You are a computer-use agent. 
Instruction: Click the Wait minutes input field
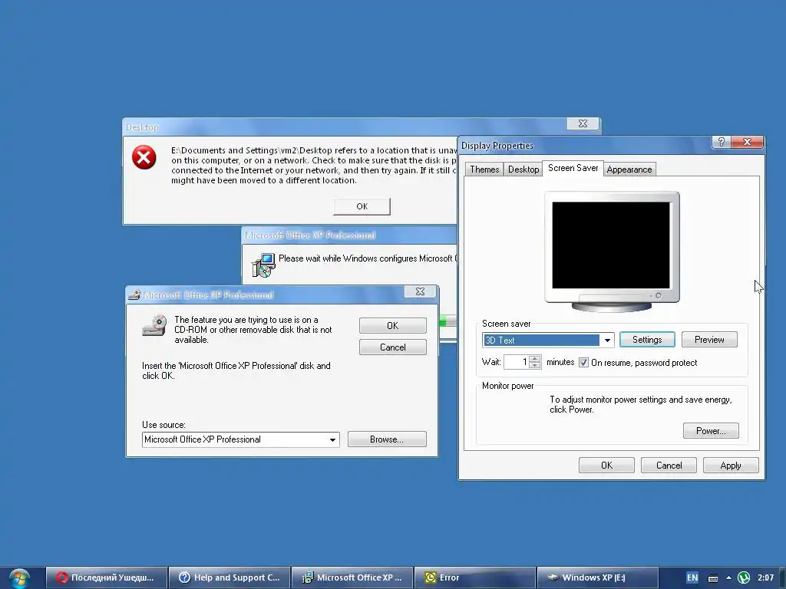tap(517, 362)
